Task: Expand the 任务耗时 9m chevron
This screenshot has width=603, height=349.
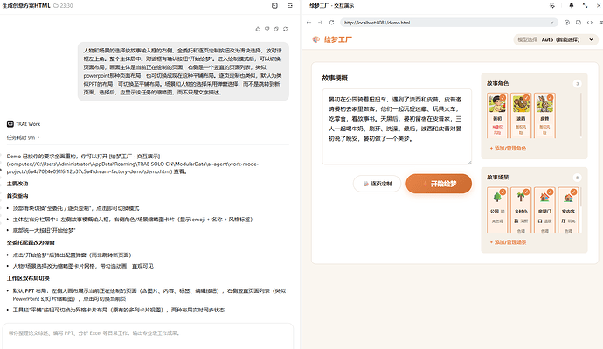Action: (38, 137)
